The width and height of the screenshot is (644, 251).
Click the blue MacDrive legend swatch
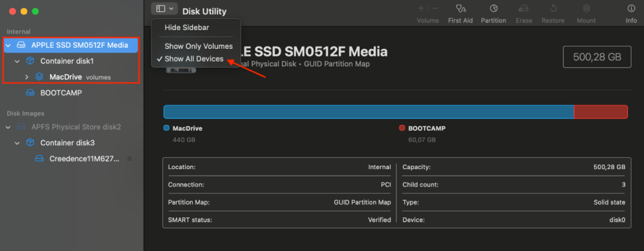(x=166, y=128)
